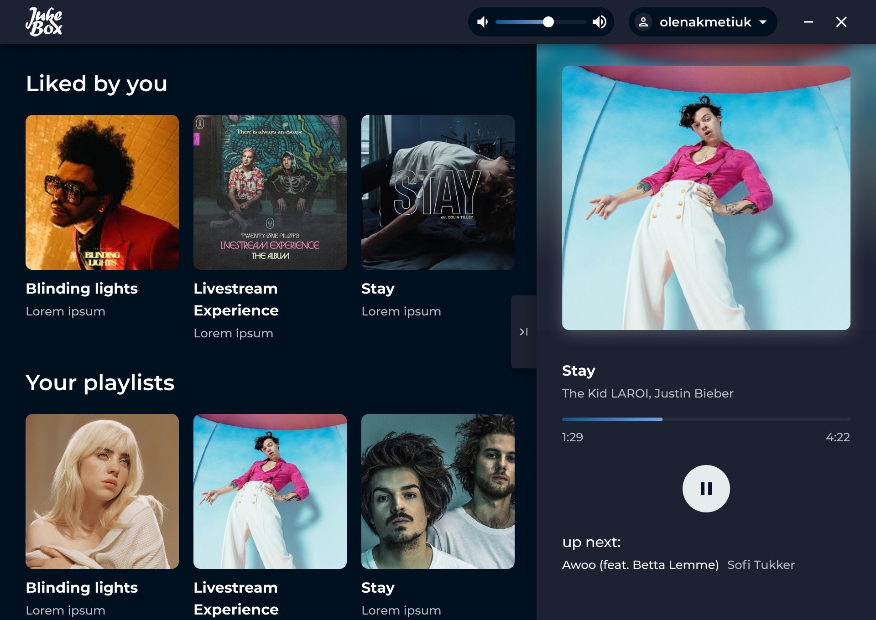This screenshot has height=620, width=876.
Task: Open Twenty One Pilots Livestream Experience cover
Action: coord(270,192)
